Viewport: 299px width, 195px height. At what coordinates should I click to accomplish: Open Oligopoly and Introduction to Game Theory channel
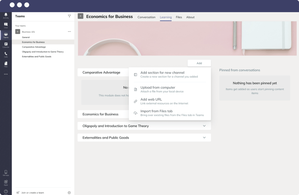[x=43, y=51]
